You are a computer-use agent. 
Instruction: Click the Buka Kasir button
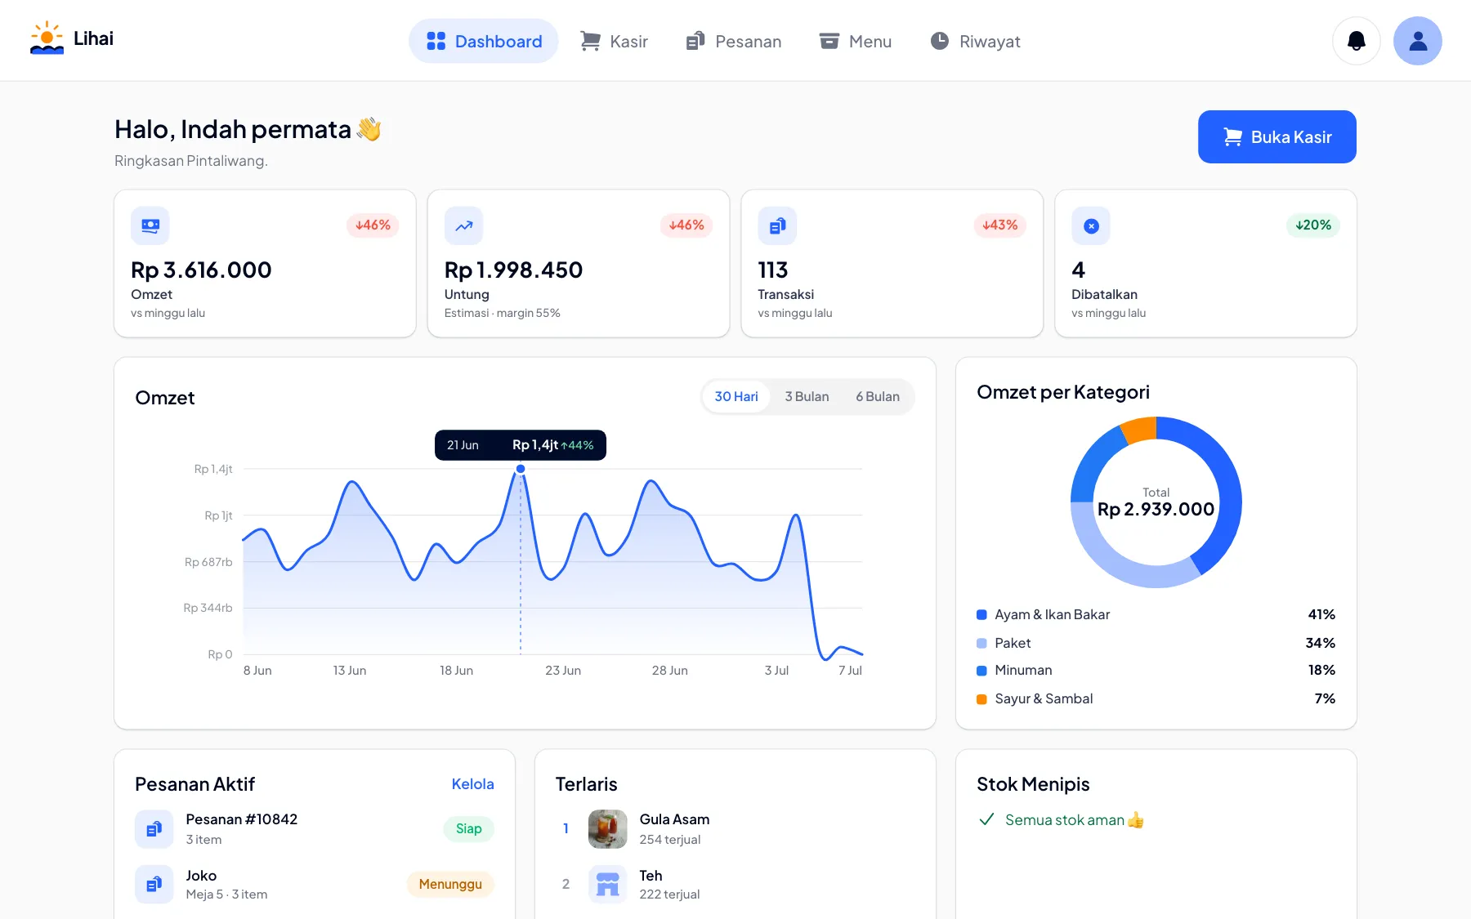[1277, 137]
